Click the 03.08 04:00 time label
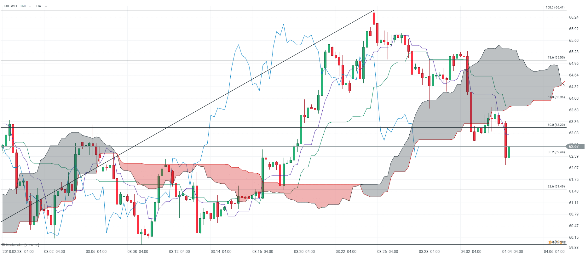588x257 pixels. (138, 252)
